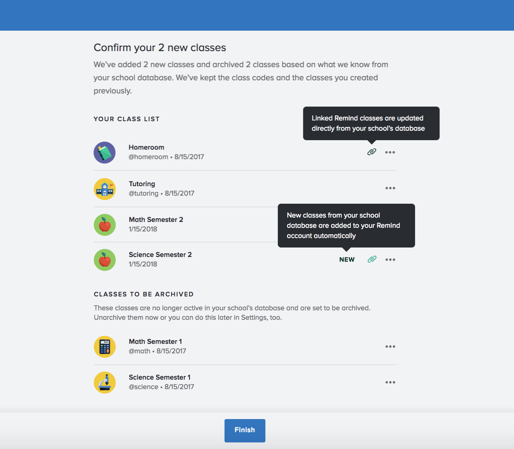Open the three-dot menu for Science Semester 2

pyautogui.click(x=390, y=260)
